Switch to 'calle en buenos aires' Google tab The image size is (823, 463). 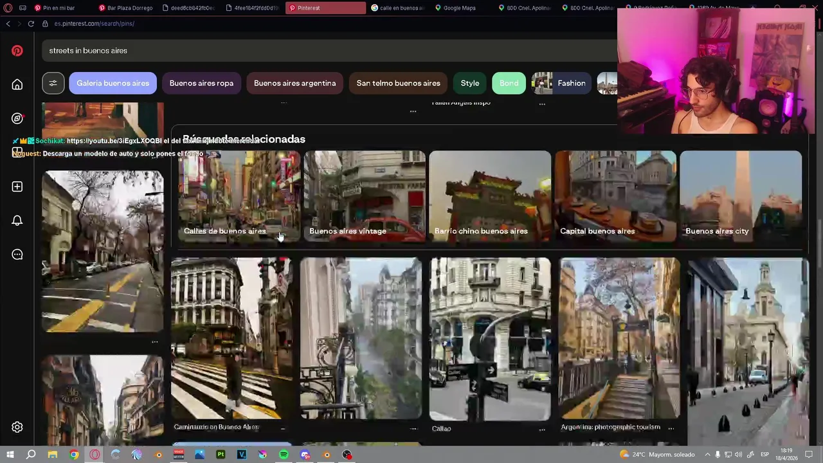coord(397,8)
